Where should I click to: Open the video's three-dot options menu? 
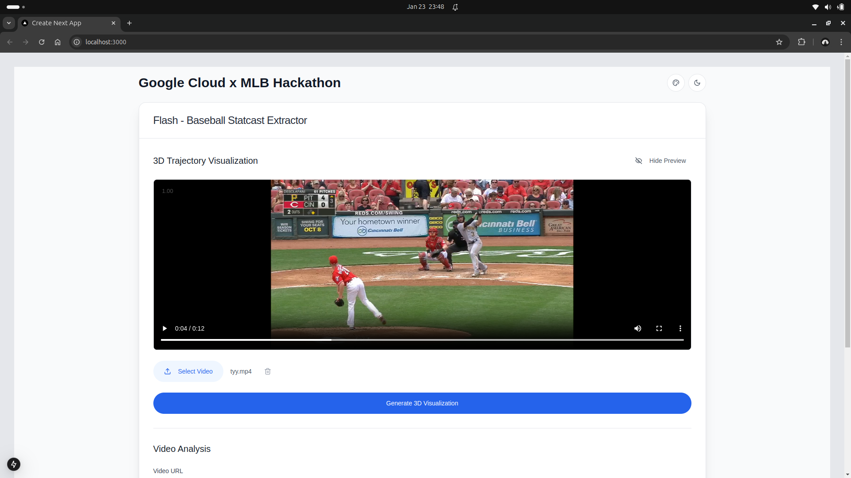coord(680,328)
